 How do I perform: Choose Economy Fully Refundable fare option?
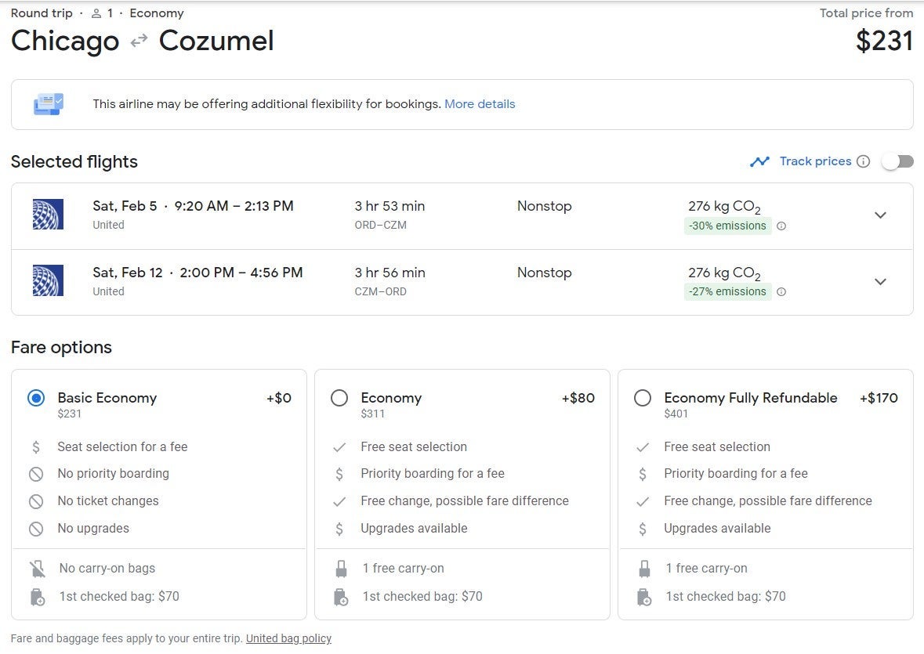click(643, 398)
